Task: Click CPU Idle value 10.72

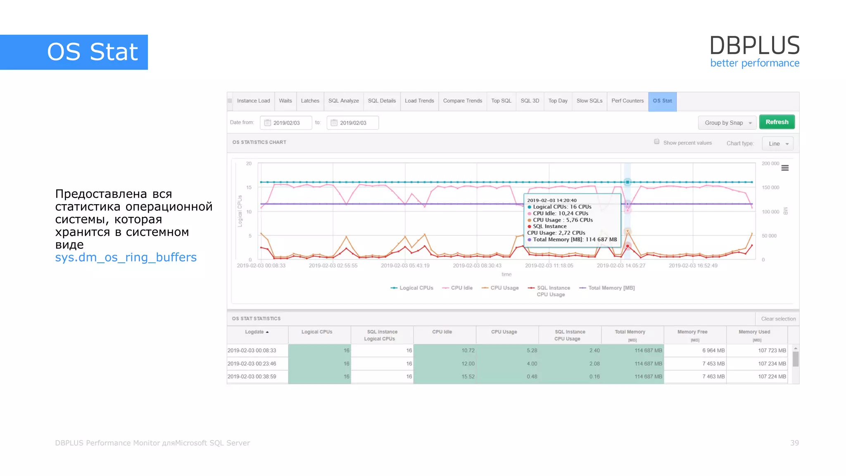Action: (x=468, y=351)
